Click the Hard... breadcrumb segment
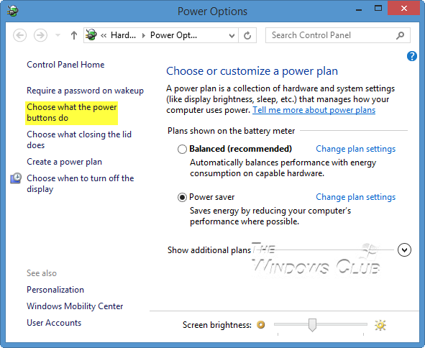This screenshot has width=425, height=348. [x=123, y=35]
